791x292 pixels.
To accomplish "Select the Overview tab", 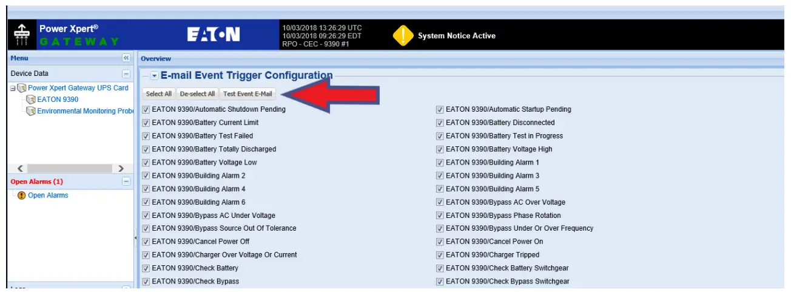I will click(156, 59).
